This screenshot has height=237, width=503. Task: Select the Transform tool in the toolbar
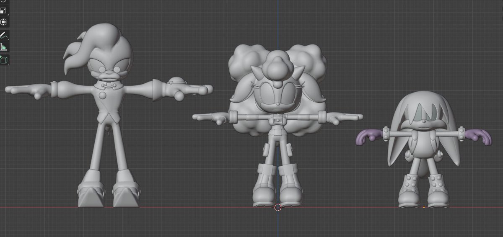[x=4, y=22]
